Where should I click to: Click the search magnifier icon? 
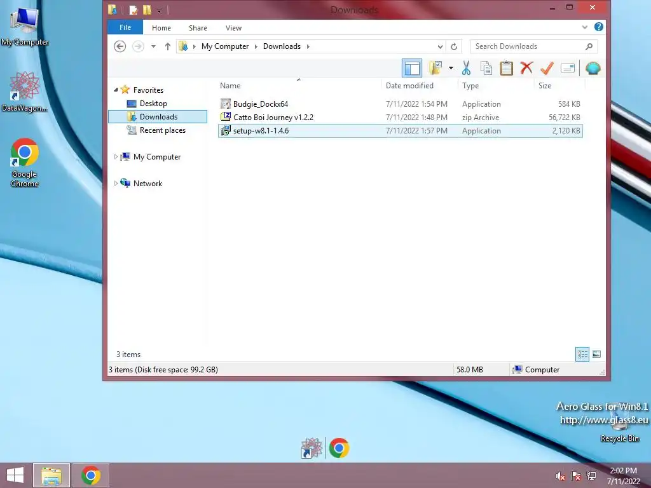click(x=589, y=46)
